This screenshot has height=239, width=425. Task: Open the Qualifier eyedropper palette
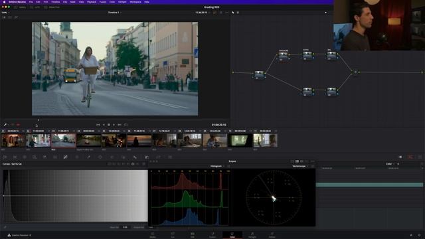[x=88, y=157]
